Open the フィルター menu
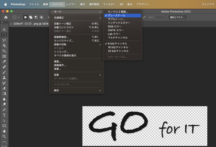The image size is (216, 147). 109,4
